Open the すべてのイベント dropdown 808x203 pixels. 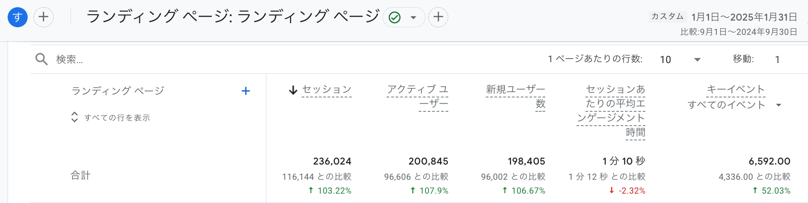click(x=735, y=105)
